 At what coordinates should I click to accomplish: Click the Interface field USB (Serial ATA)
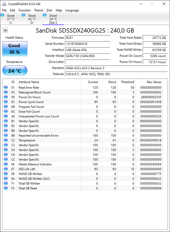point(87,50)
